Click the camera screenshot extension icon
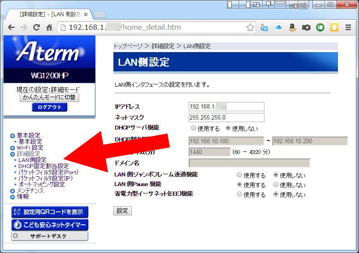The image size is (359, 253). click(306, 28)
